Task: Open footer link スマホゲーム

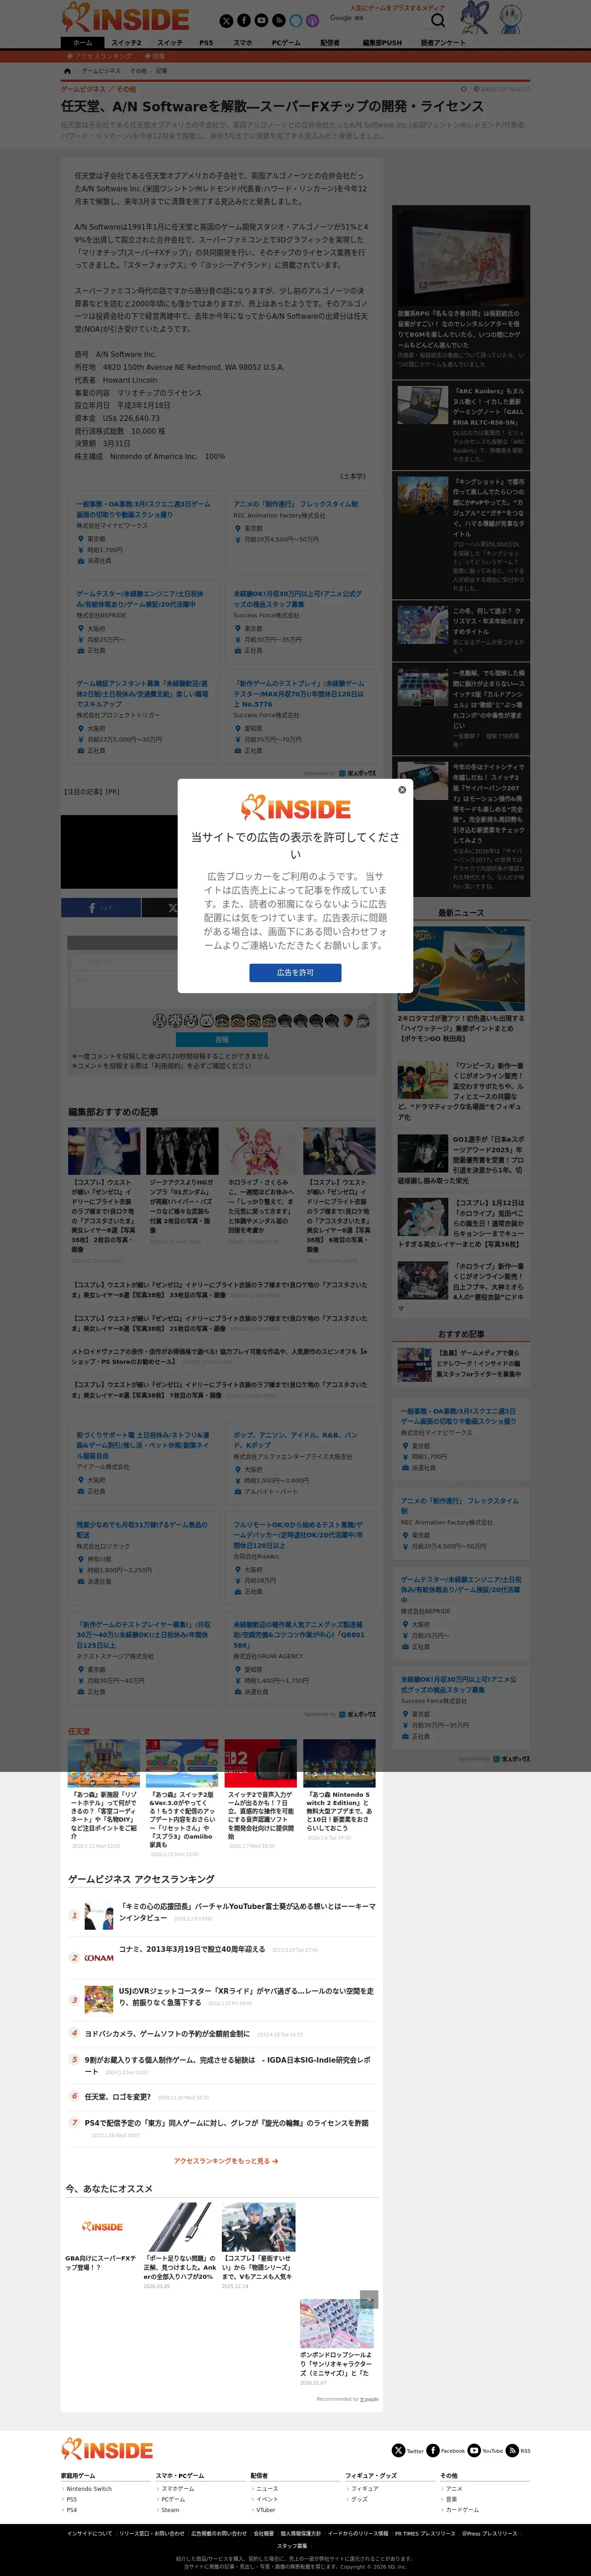Action: pos(177,2488)
